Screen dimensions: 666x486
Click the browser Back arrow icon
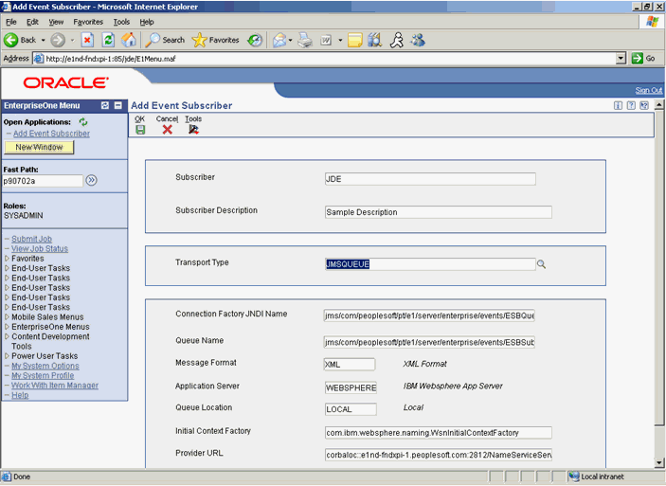(x=11, y=41)
